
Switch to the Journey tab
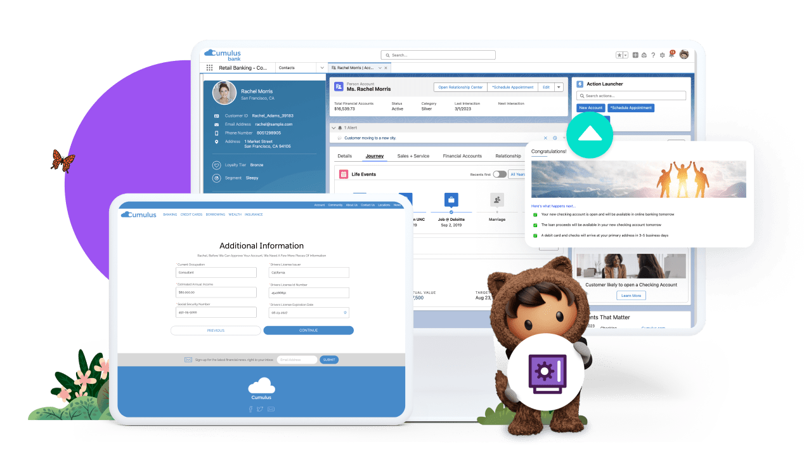point(375,156)
